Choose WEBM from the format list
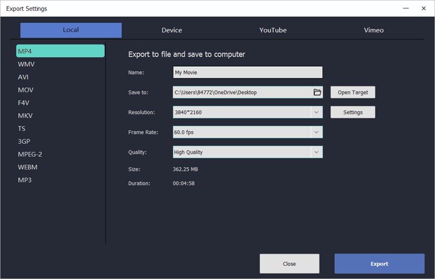435x279 pixels. click(x=27, y=167)
